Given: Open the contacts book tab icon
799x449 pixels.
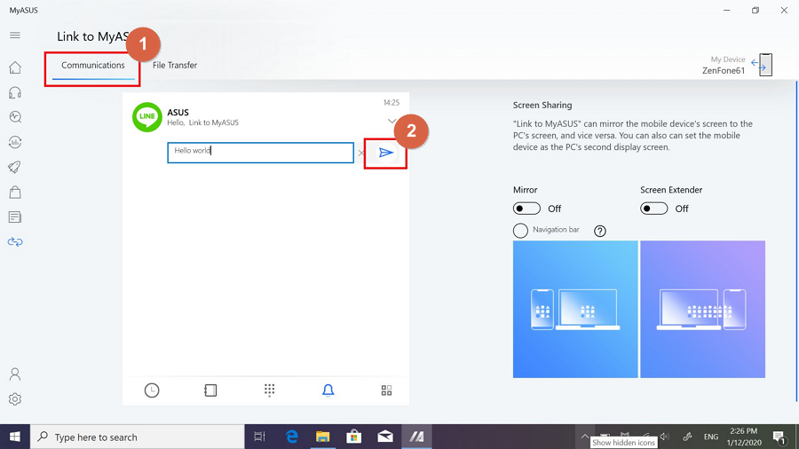Looking at the screenshot, I should tap(210, 390).
